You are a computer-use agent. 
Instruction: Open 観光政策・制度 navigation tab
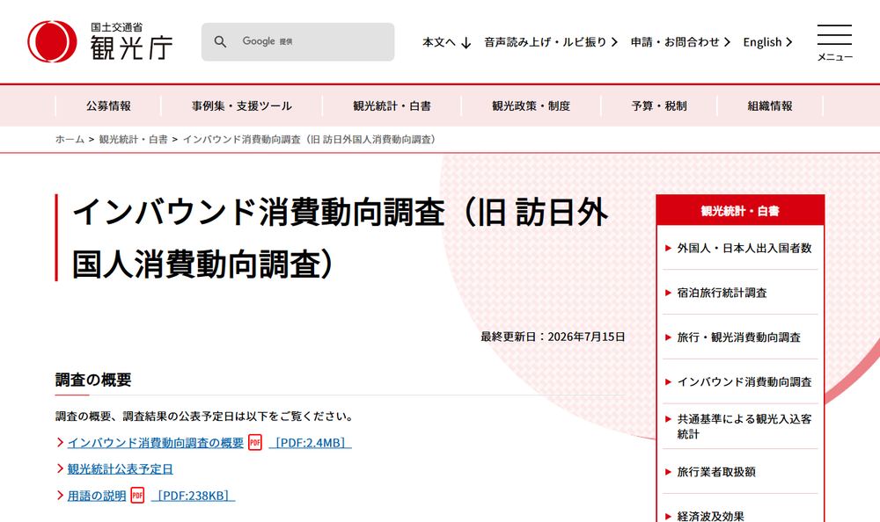point(531,106)
